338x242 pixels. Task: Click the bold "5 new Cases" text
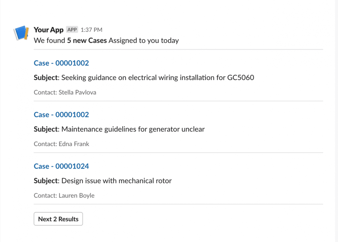point(87,41)
